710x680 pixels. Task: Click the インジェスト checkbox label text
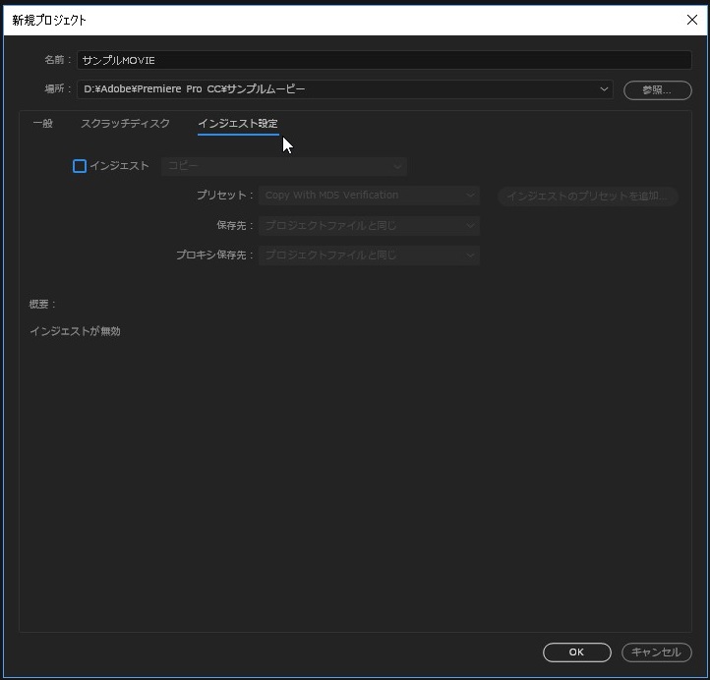[x=119, y=166]
